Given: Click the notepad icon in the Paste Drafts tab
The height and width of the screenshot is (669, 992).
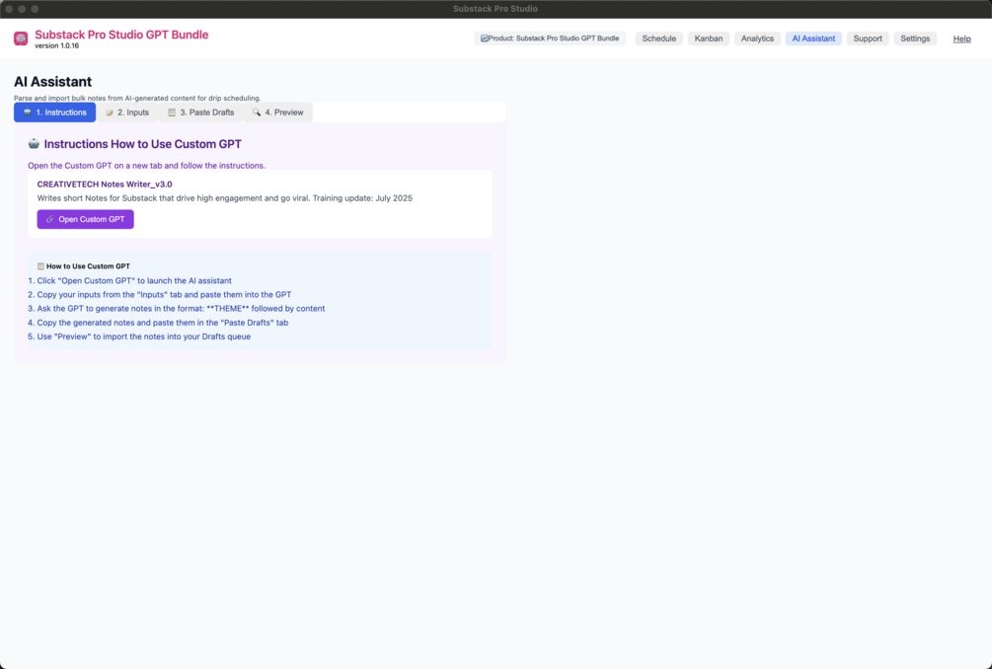Looking at the screenshot, I should point(172,112).
